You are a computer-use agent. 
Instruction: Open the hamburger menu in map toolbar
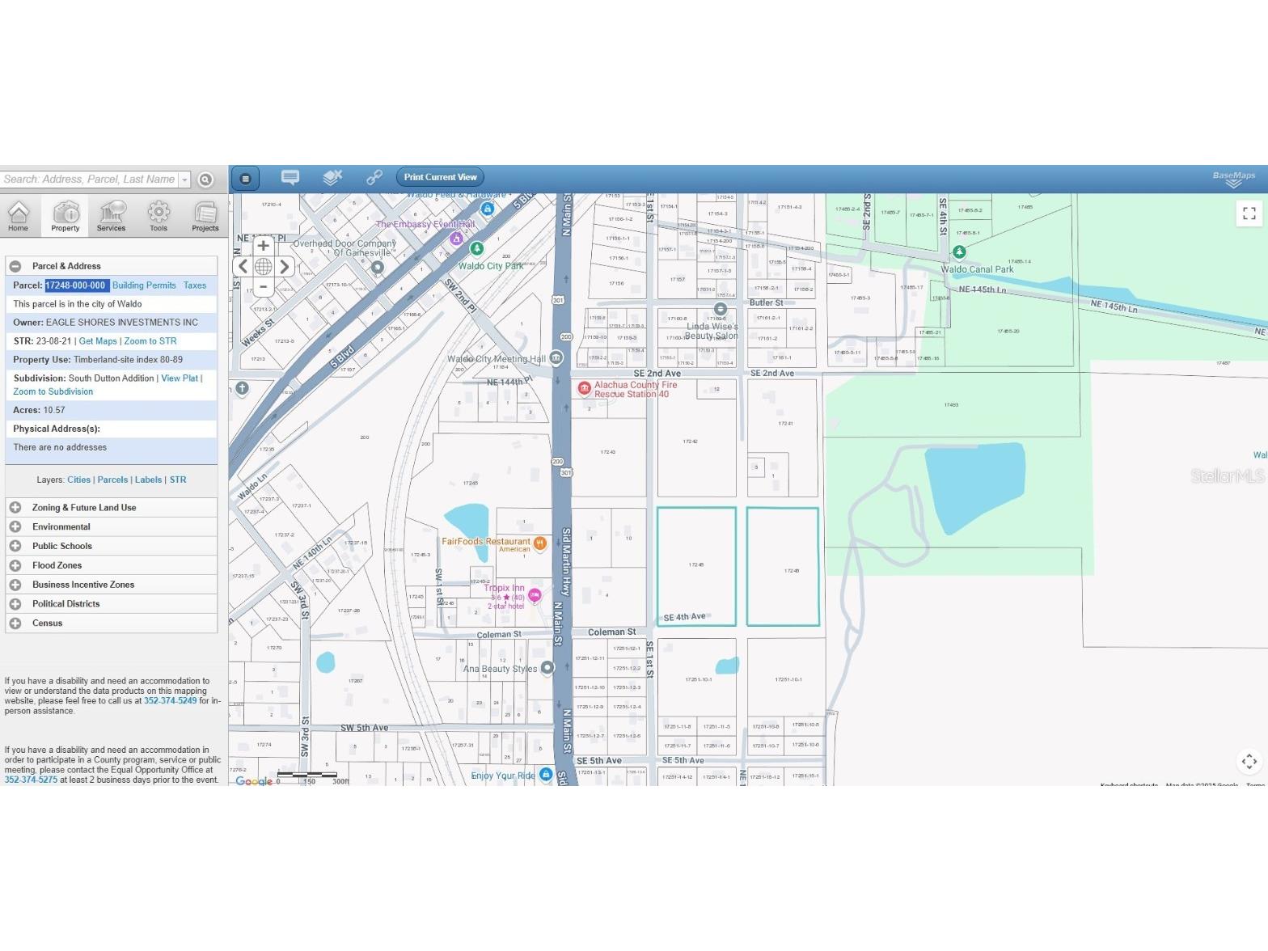(x=246, y=178)
